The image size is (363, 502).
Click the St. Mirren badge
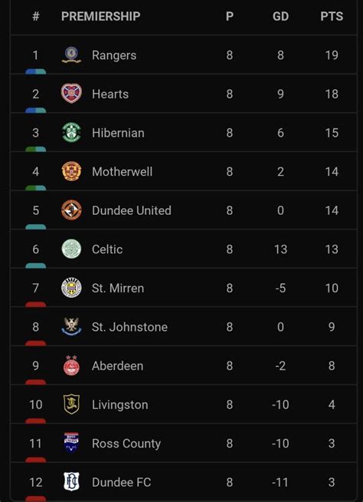pos(71,288)
